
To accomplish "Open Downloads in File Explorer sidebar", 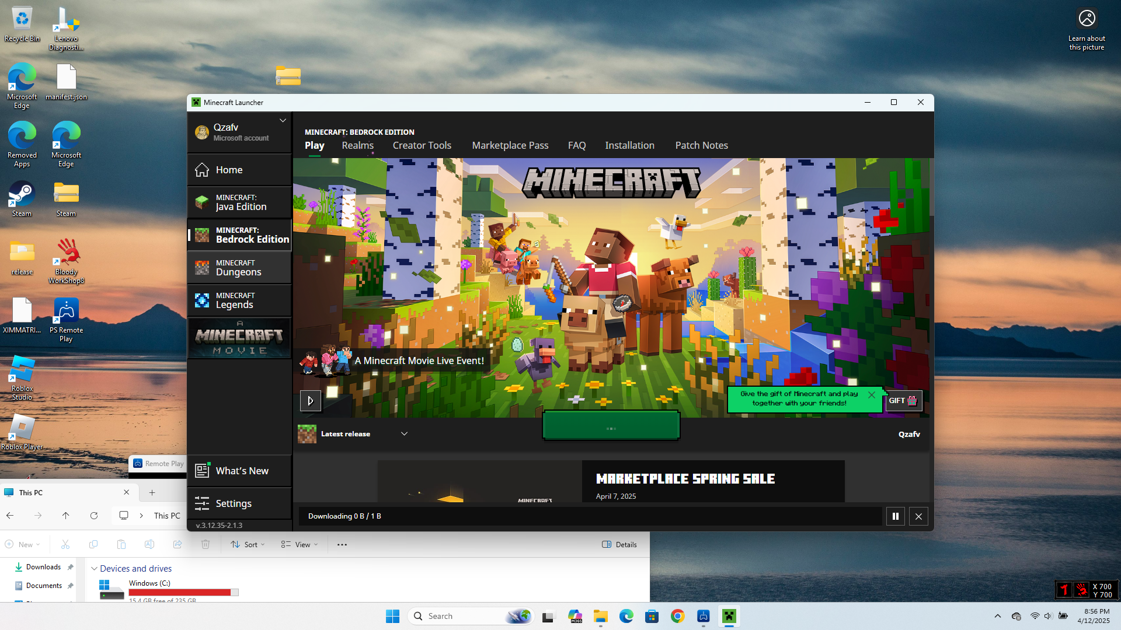I will coord(43,567).
